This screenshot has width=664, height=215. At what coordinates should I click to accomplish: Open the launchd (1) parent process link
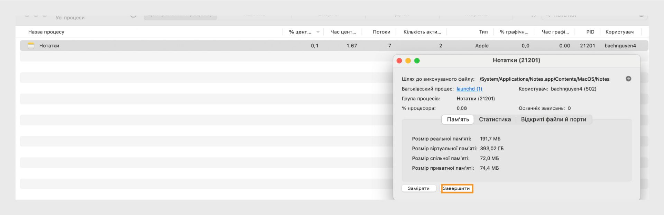coord(469,89)
